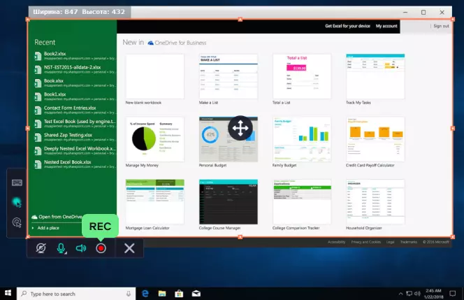Open Book2.xlsx from the Recent list
Viewport: 464px width, 300px height.
75,56
